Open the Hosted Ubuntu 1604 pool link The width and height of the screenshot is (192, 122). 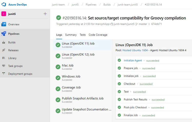pyautogui.click(x=135, y=50)
